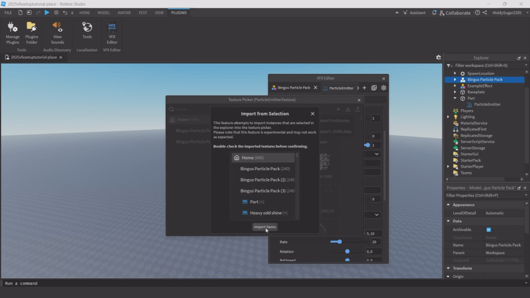
Task: Open Manage Plugins in the ribbon
Action: 12,33
